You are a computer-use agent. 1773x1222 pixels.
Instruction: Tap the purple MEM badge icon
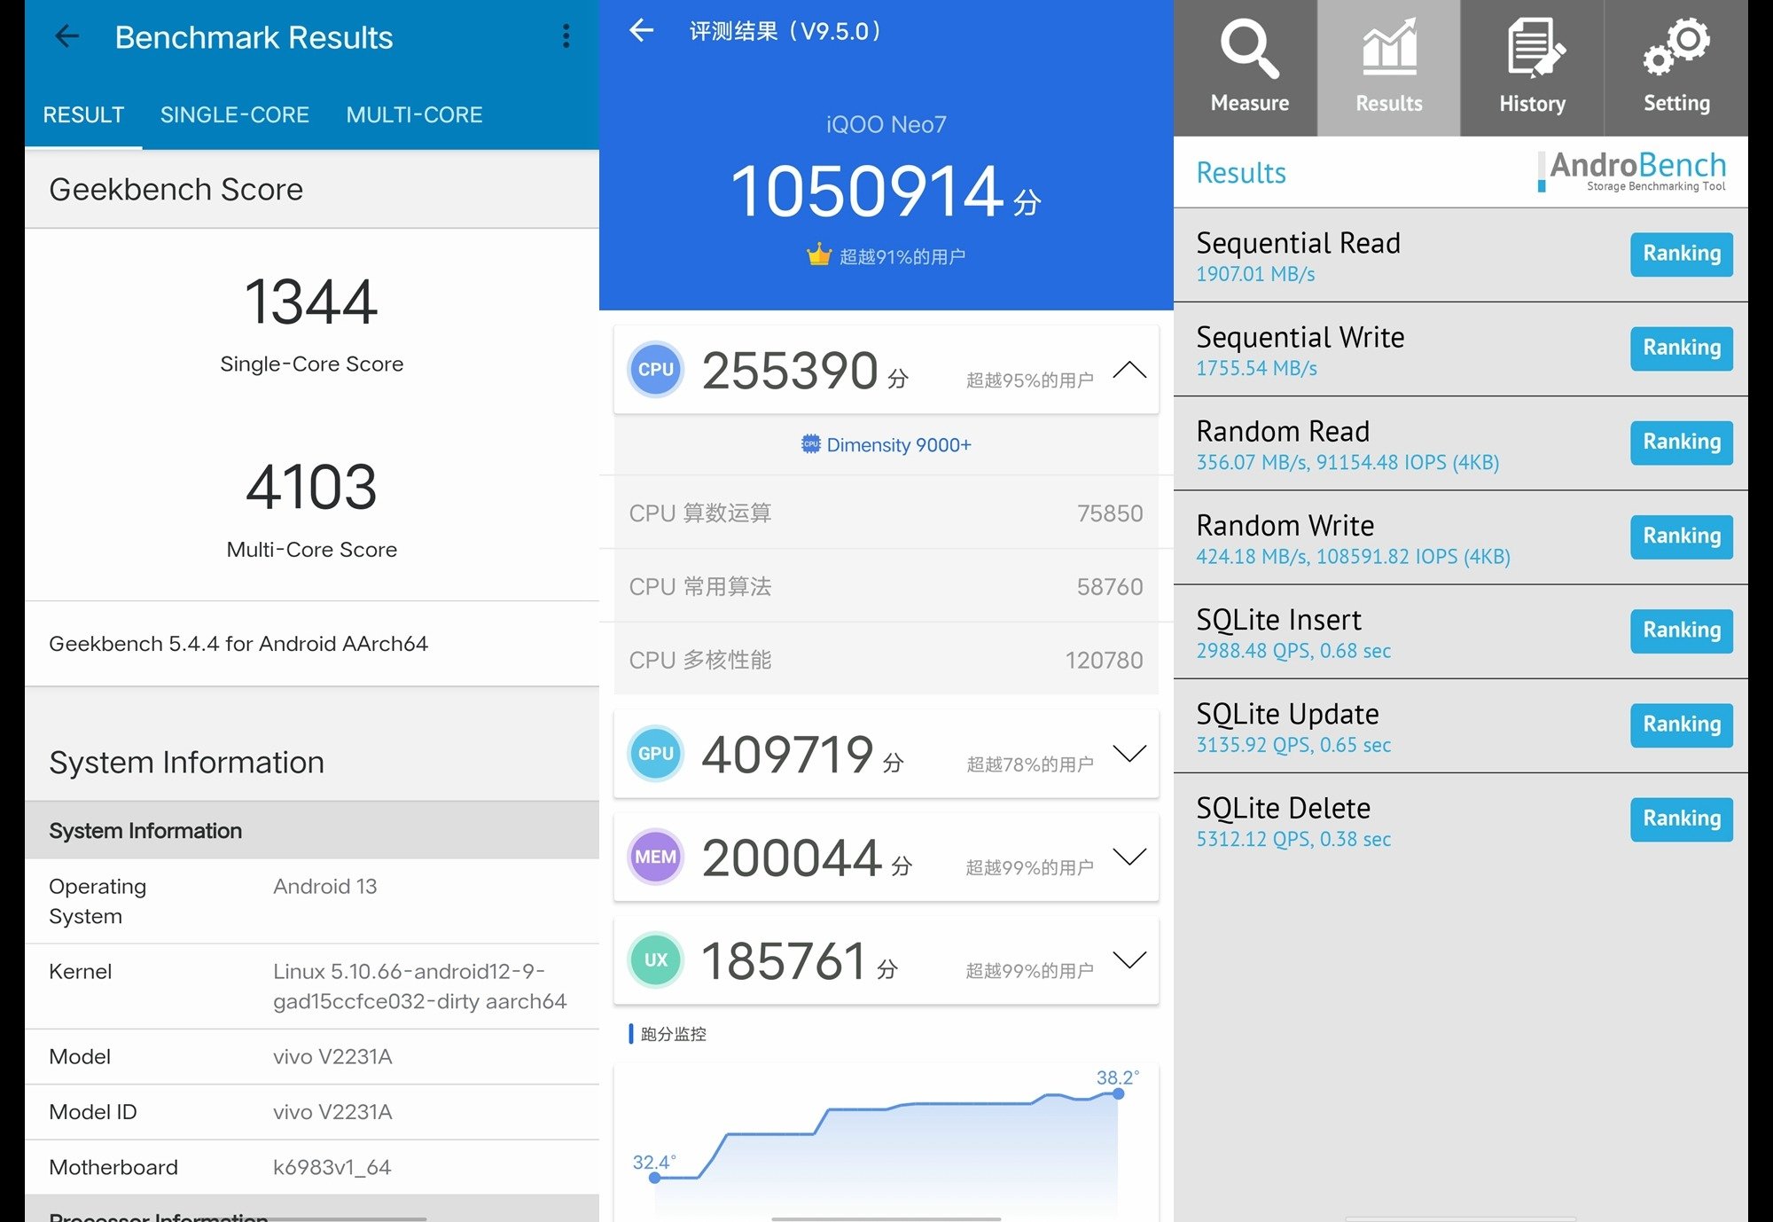click(655, 857)
